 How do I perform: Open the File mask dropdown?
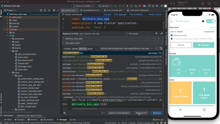click(149, 34)
